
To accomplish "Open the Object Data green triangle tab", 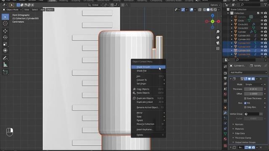I will tap(225, 134).
